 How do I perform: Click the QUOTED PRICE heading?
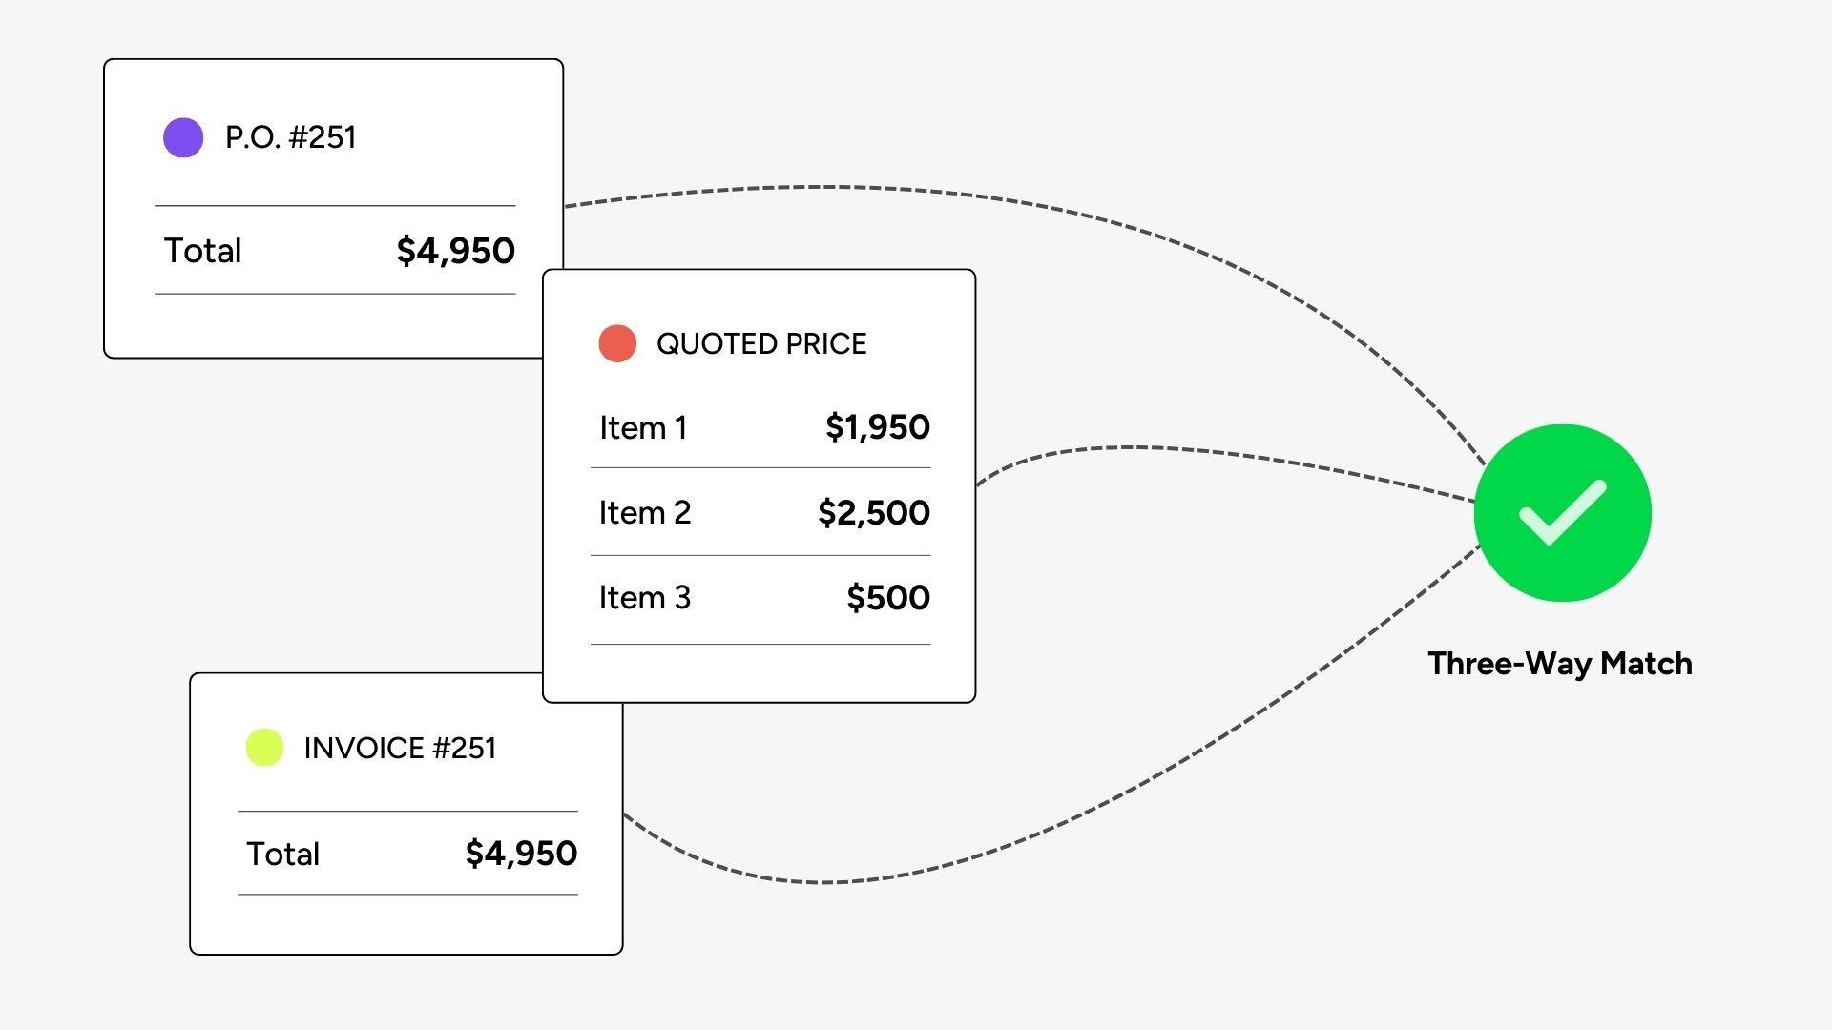(x=761, y=343)
